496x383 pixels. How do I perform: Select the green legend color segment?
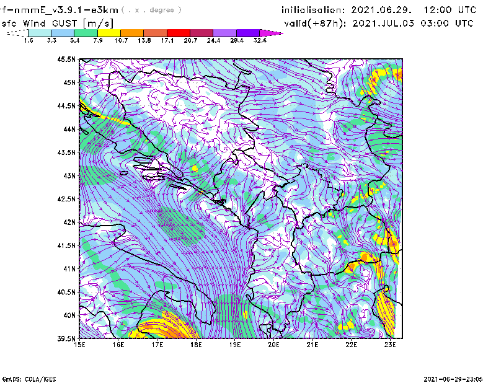pyautogui.click(x=86, y=33)
